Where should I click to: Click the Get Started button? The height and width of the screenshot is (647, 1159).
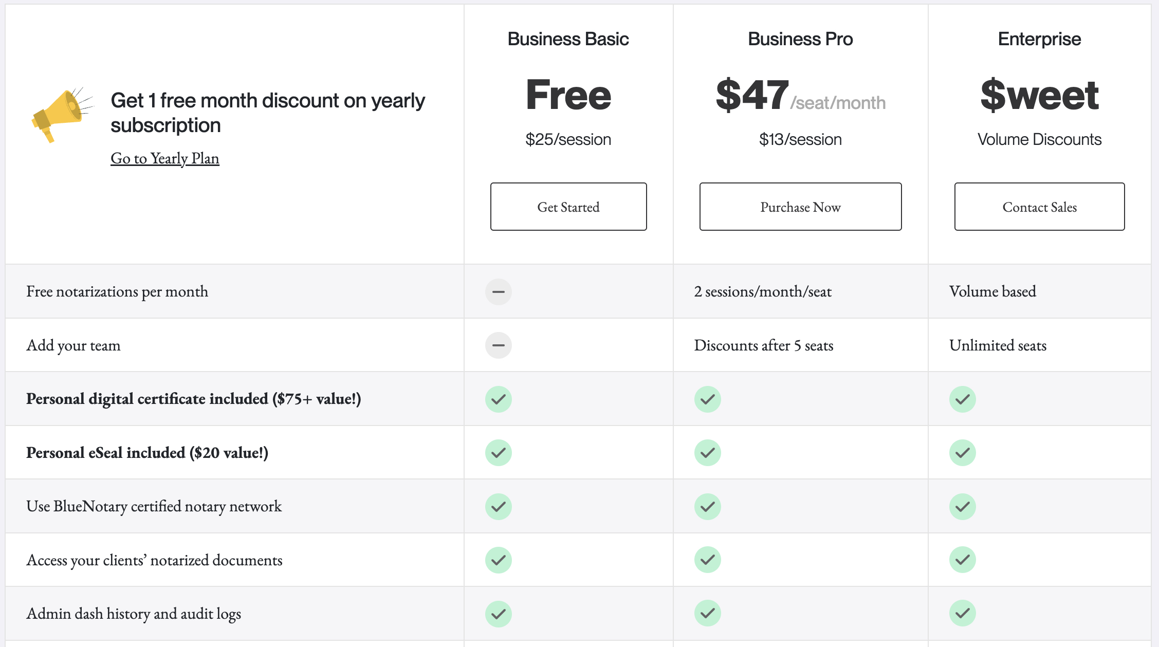(568, 207)
